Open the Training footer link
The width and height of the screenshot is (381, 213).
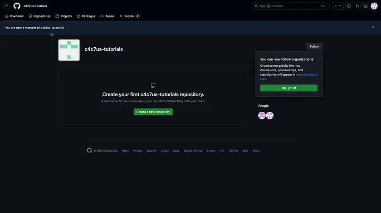click(x=233, y=151)
